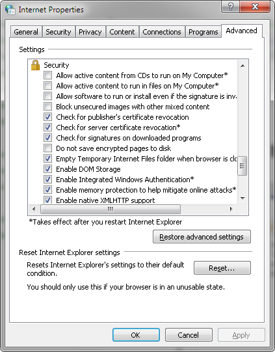
Task: Click the Security padlock category icon
Action: pos(35,65)
